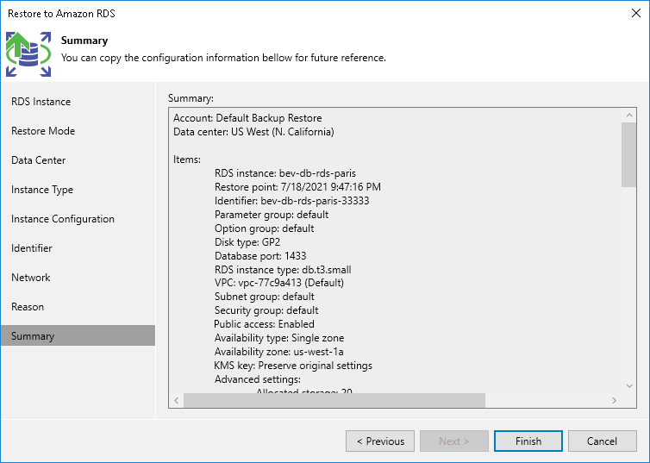
Task: Click the Finish button
Action: [528, 441]
